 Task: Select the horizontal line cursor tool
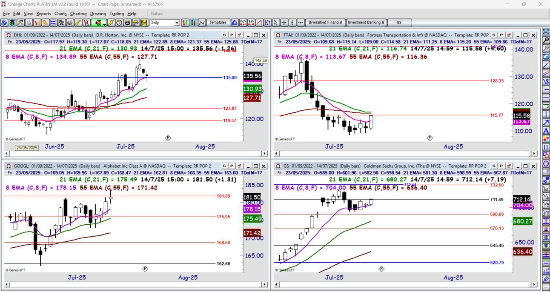[300, 23]
